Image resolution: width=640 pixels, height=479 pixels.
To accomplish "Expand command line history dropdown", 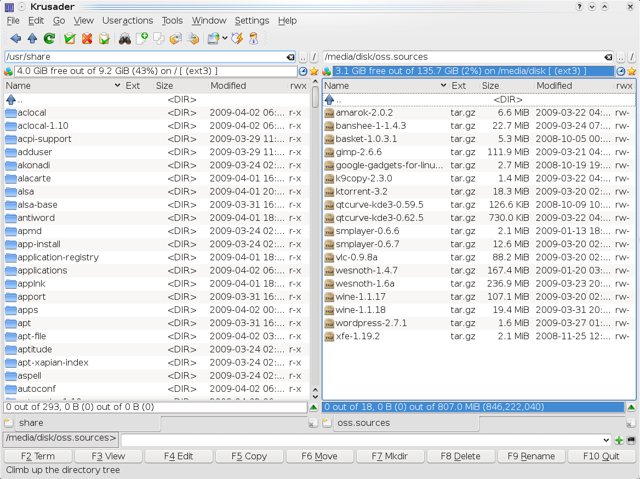I will pos(606,440).
